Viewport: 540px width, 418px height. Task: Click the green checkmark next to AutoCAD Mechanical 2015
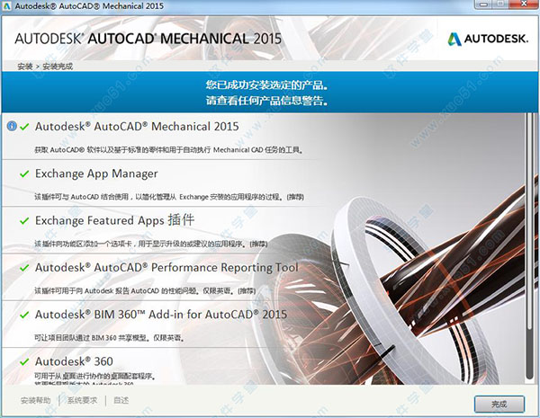(x=24, y=127)
